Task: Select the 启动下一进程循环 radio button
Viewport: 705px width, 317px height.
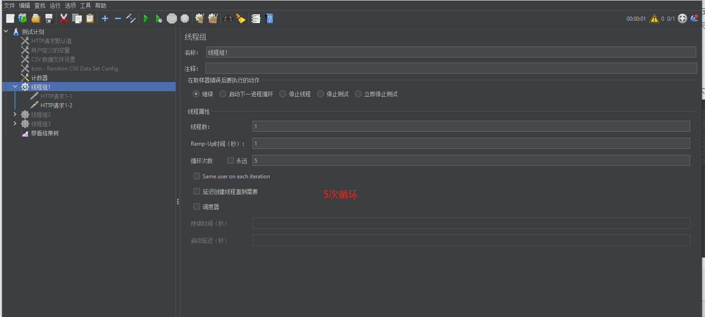Action: point(223,94)
